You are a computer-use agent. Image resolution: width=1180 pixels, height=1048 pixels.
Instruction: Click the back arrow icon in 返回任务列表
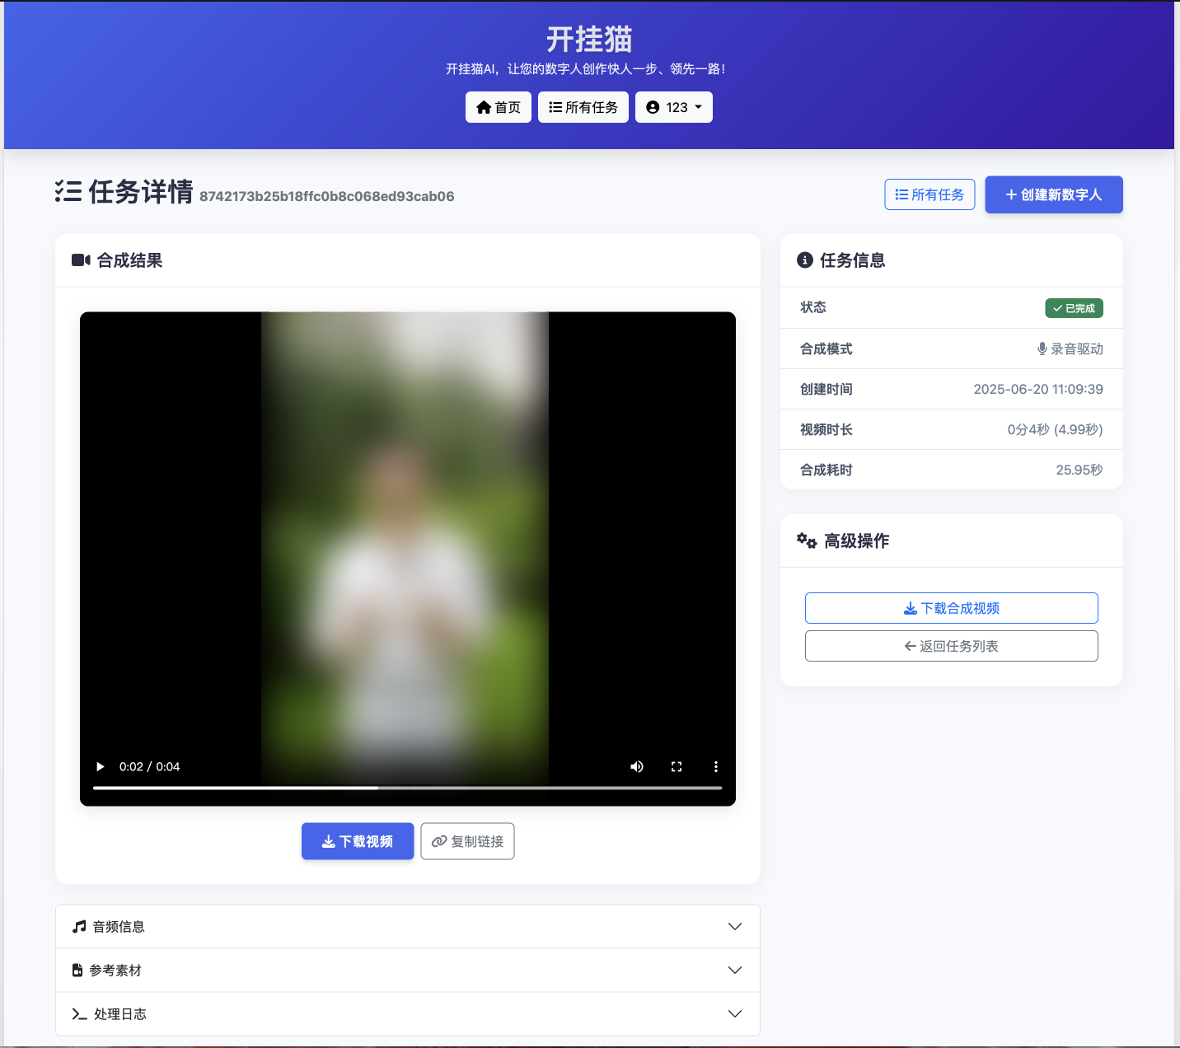[911, 646]
